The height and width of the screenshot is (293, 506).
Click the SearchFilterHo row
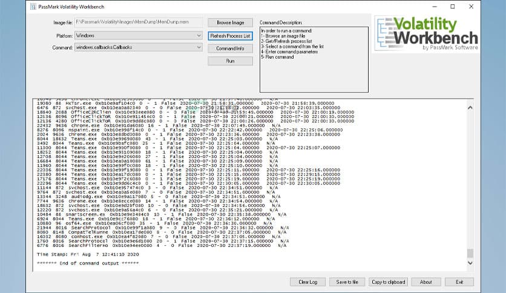(162, 246)
